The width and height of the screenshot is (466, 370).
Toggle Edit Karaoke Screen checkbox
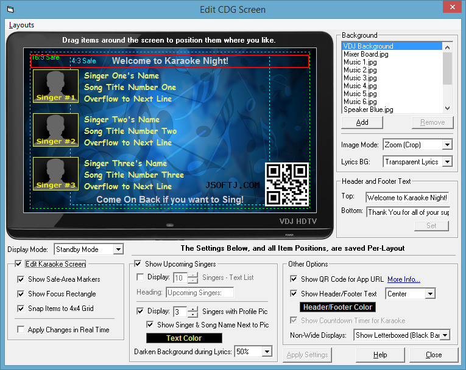tap(18, 264)
